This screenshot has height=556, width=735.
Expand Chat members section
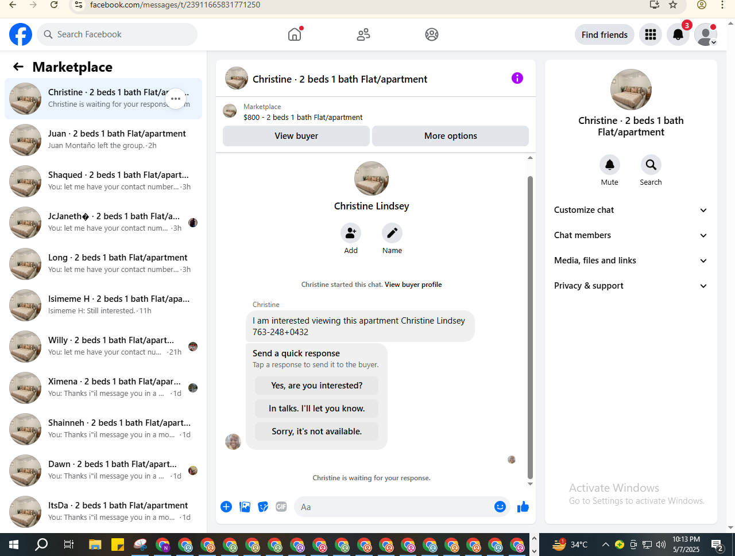(630, 235)
